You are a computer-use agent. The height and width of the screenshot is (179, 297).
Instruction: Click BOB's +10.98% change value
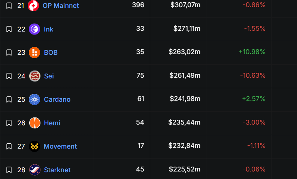click(252, 52)
